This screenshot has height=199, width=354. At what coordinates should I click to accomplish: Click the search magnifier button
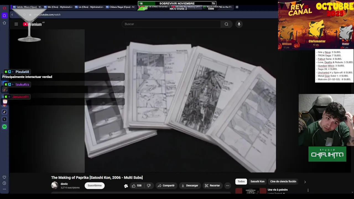tap(227, 24)
